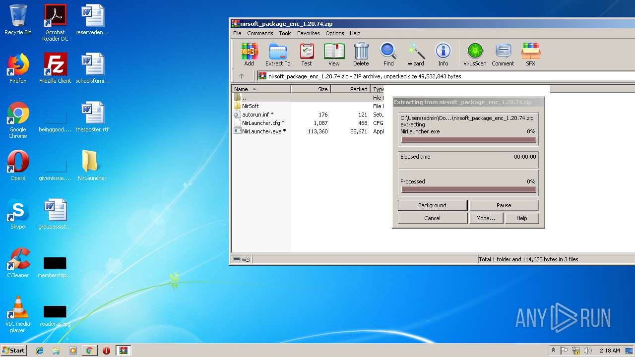Click the SFX toolbar icon
This screenshot has height=357, width=635.
tap(531, 55)
